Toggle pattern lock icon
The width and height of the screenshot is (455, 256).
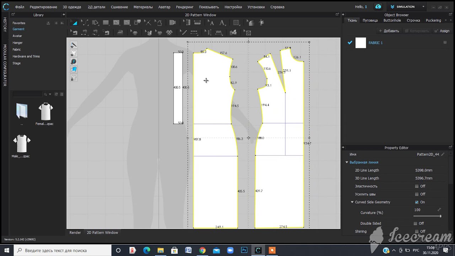pyautogui.click(x=74, y=78)
